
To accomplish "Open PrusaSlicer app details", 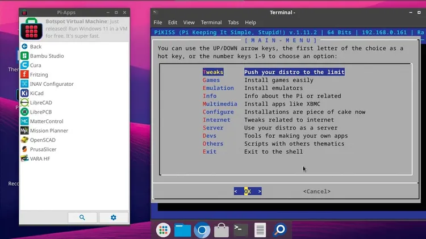I will 43,149.
